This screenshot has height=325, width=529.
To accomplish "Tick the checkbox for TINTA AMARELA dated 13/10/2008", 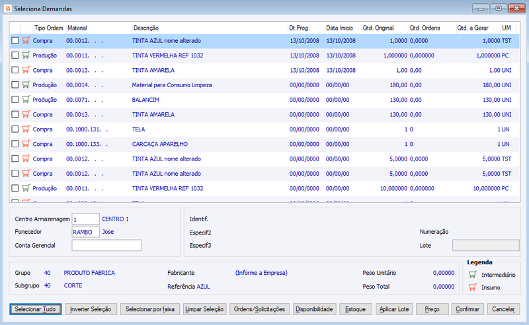I will pos(15,70).
